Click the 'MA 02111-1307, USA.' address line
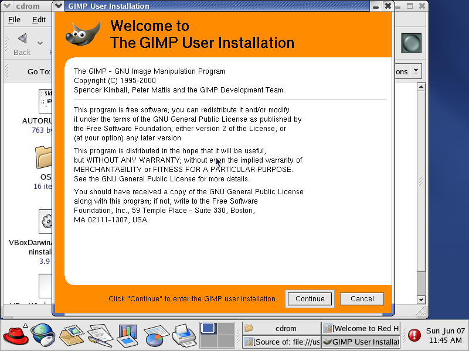The width and height of the screenshot is (469, 351). [111, 220]
